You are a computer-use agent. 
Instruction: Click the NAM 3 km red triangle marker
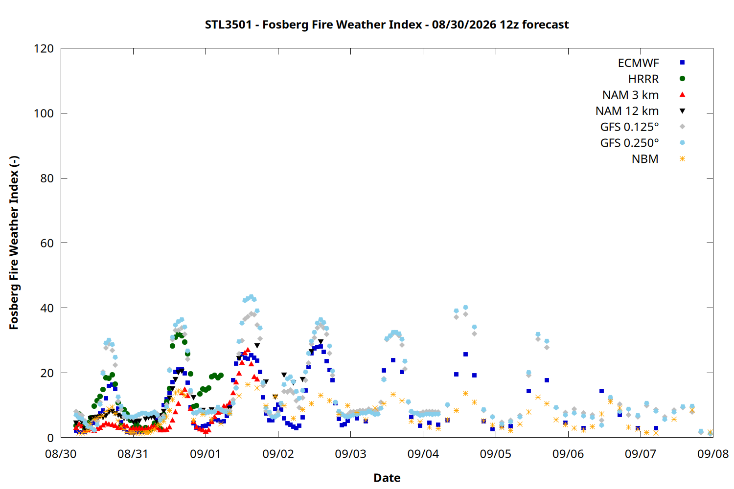point(682,94)
